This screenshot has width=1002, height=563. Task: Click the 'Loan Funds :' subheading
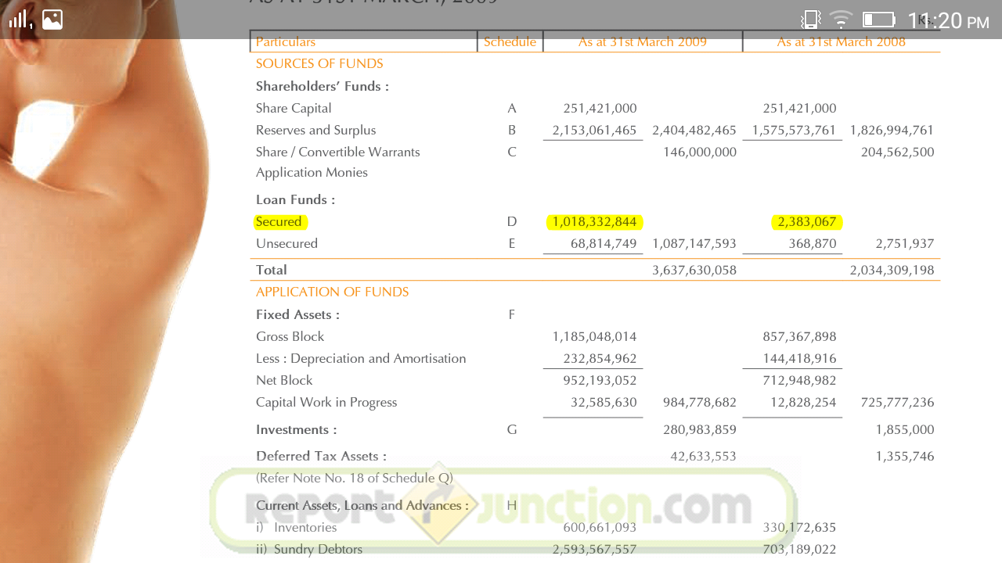coord(295,199)
